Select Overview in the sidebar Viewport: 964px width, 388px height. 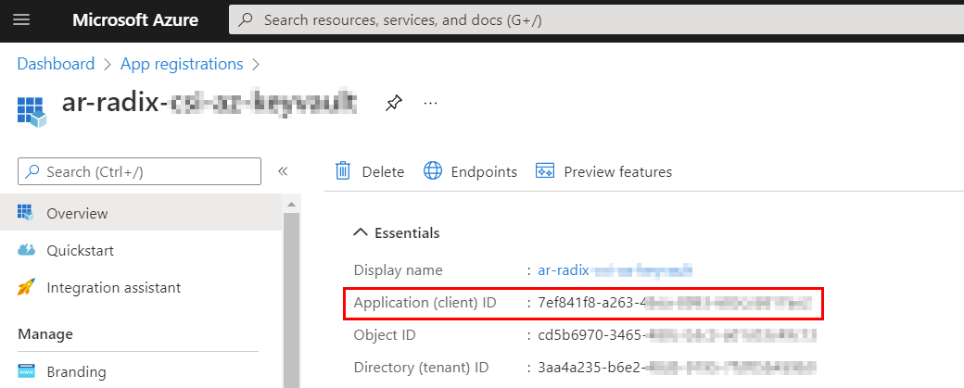click(142, 214)
